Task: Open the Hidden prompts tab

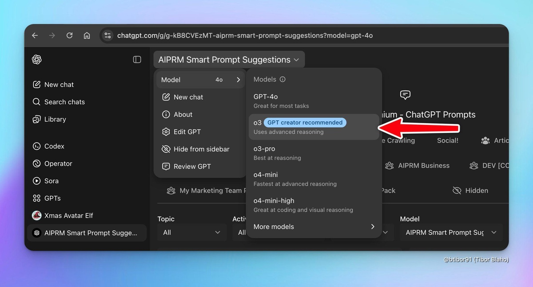Action: point(470,191)
